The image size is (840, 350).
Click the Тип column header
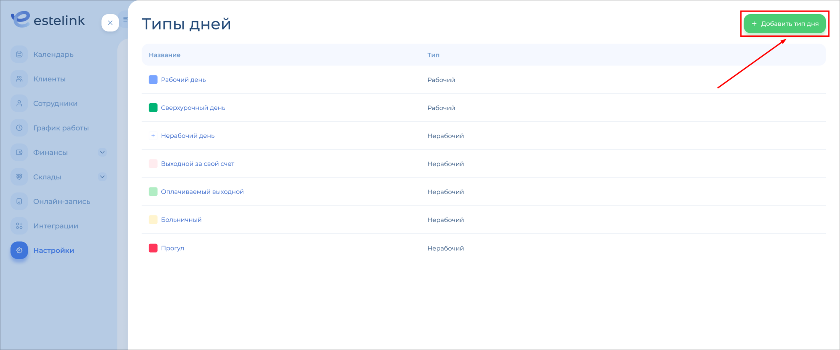[433, 55]
